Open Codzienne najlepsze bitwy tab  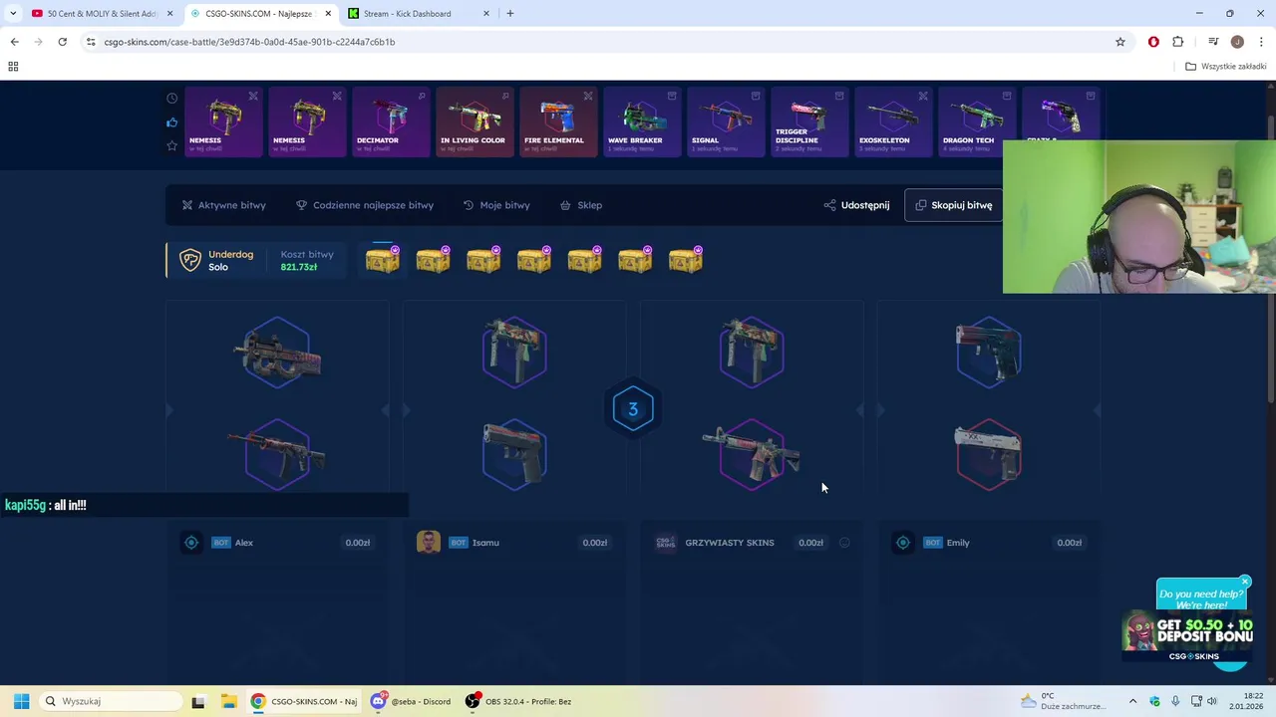tap(364, 205)
